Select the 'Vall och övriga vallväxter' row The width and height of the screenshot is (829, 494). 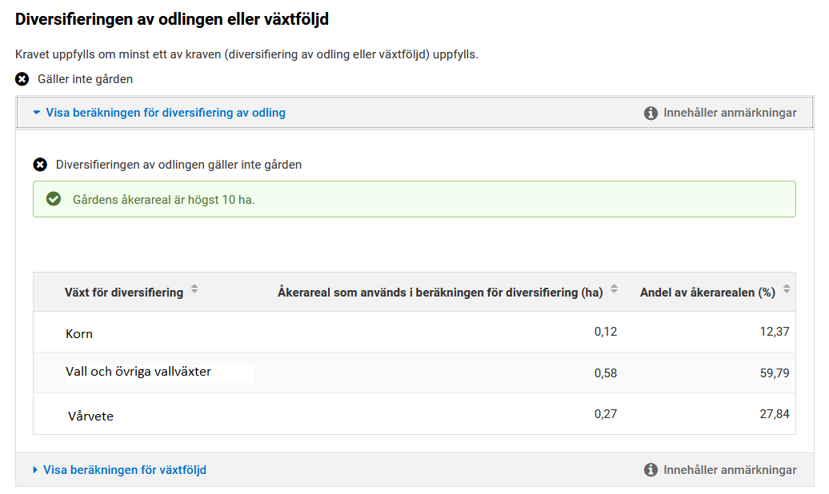[x=414, y=372]
